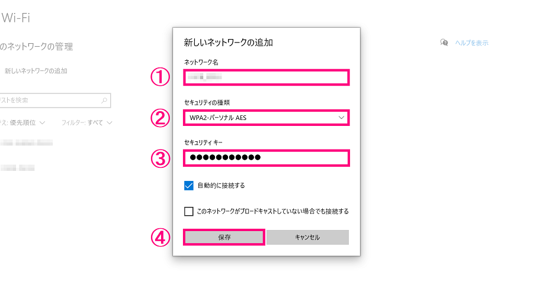
Task: Click the help chat bubble icon
Action: point(444,43)
